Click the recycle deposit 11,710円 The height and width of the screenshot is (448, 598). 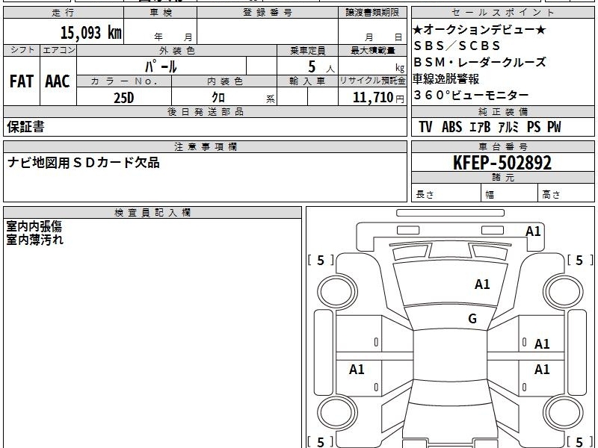point(378,98)
